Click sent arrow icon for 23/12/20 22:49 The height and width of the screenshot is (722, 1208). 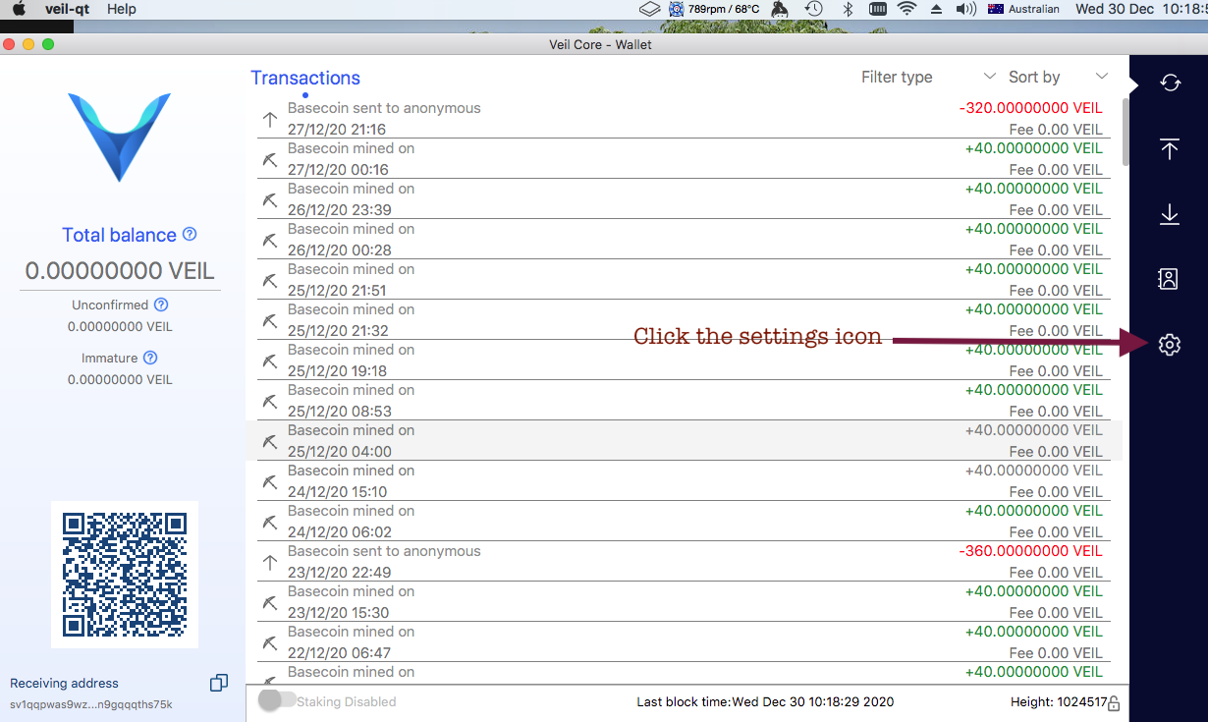click(x=270, y=563)
